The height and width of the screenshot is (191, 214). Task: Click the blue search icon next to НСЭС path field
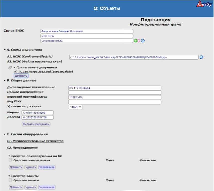pyautogui.click(x=201, y=57)
